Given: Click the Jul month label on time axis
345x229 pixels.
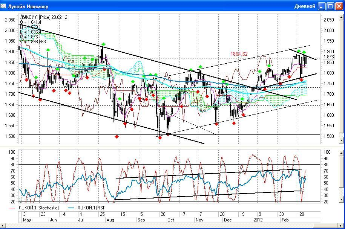Looking at the screenshot, I should pos(81,220).
